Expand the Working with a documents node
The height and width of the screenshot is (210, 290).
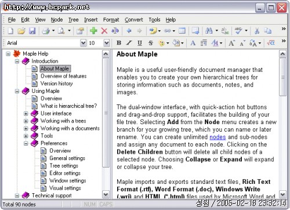26,128
